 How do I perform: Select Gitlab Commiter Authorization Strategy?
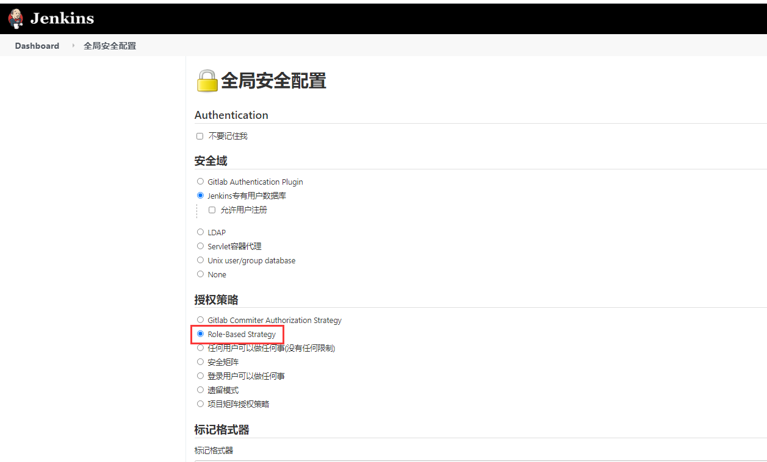coord(200,320)
